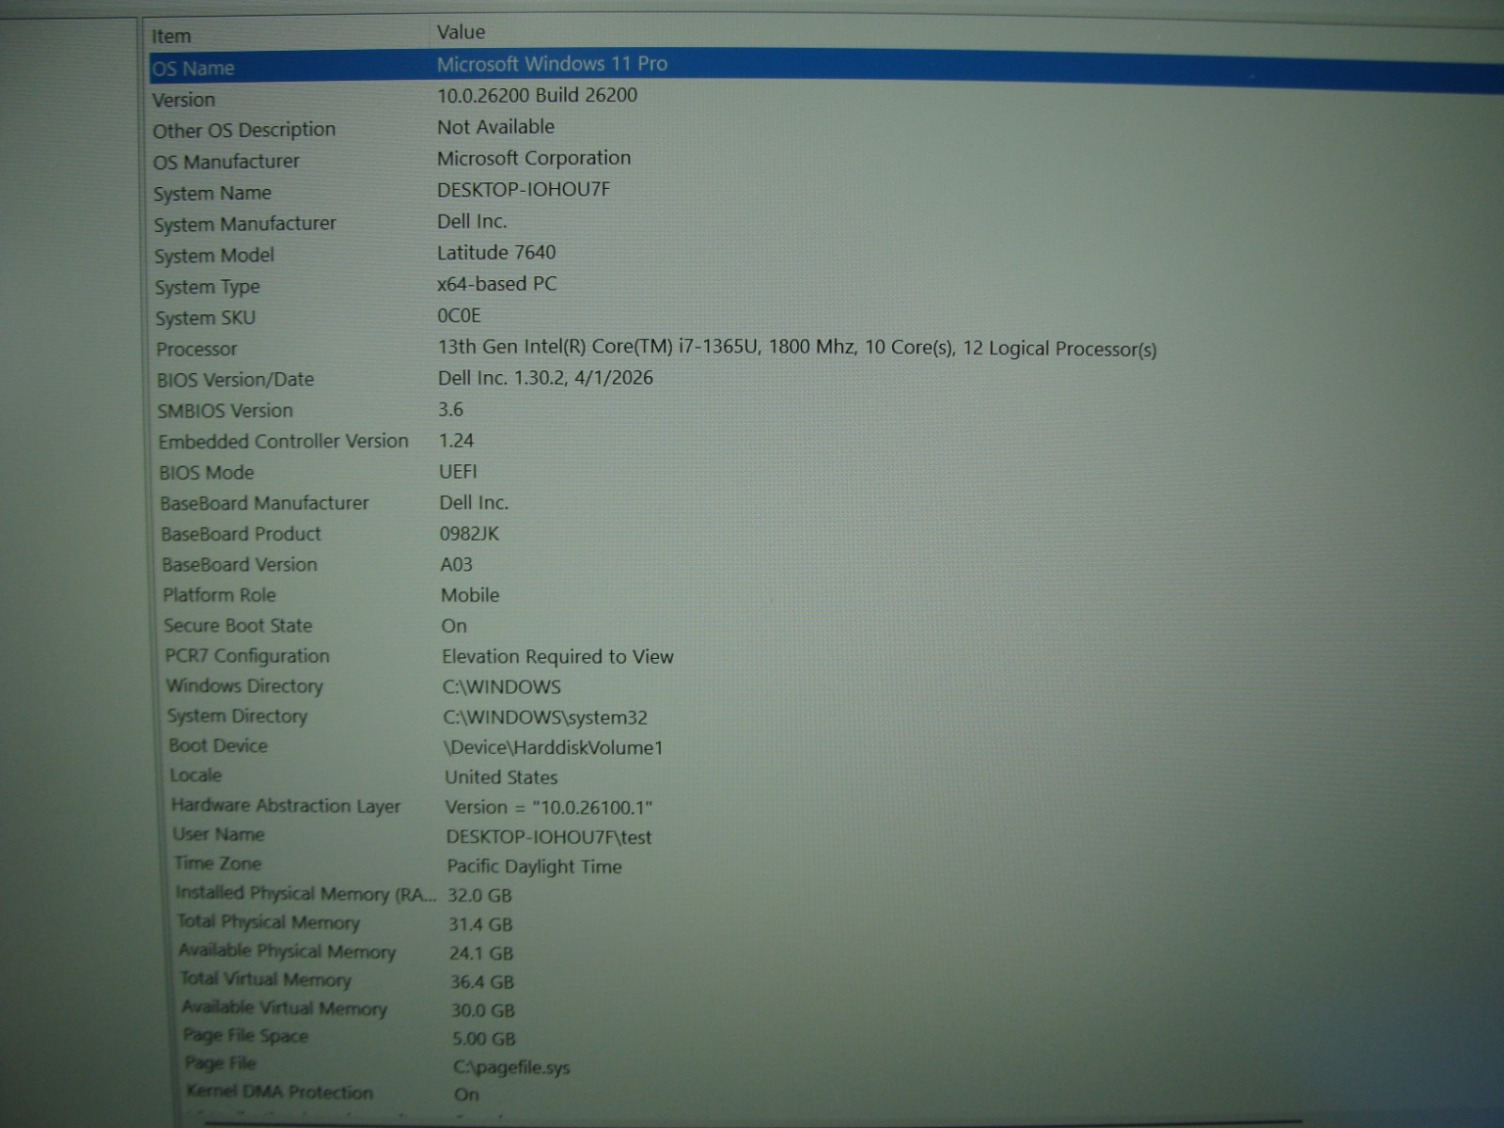Select Embedded Controller Version label
Viewport: 1504px width, 1128px height.
click(283, 441)
